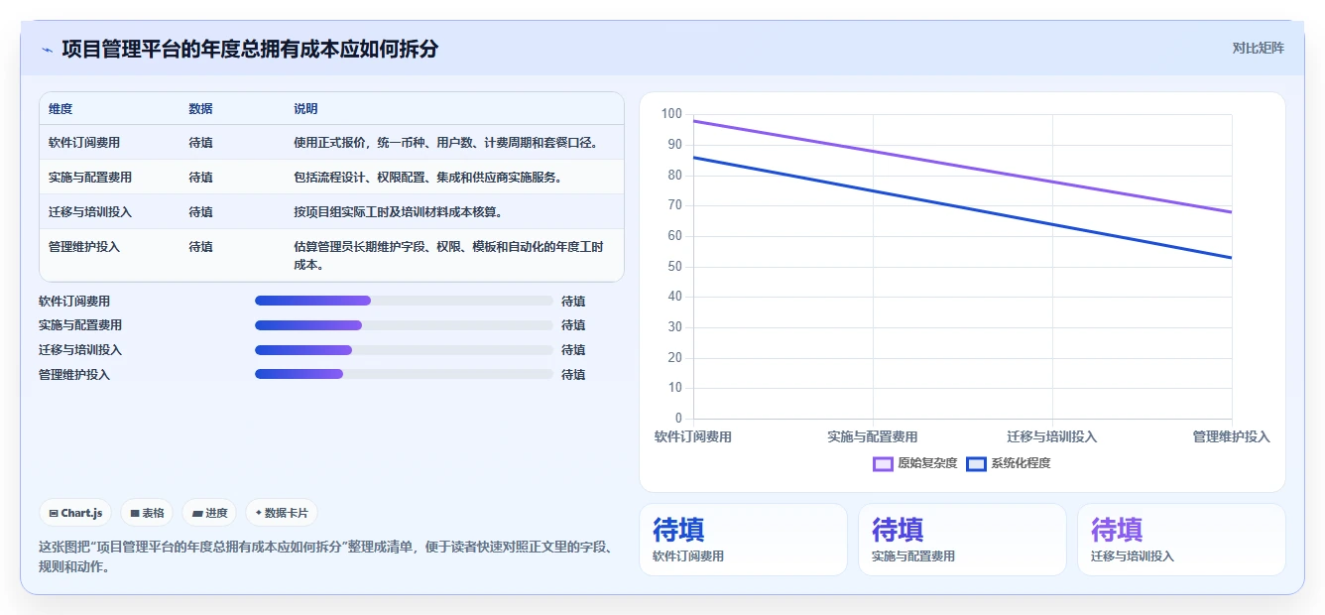Image resolution: width=1325 pixels, height=615 pixels.
Task: Click the 迁移与培训投入 x-axis label
Action: [x=1052, y=436]
